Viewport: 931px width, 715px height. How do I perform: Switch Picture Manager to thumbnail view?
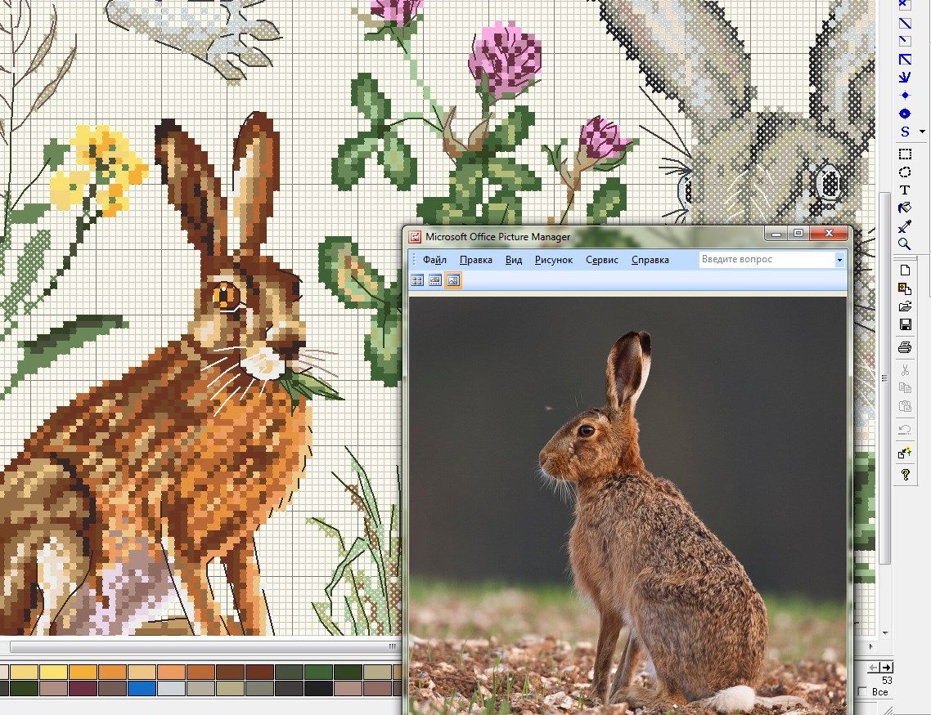417,280
